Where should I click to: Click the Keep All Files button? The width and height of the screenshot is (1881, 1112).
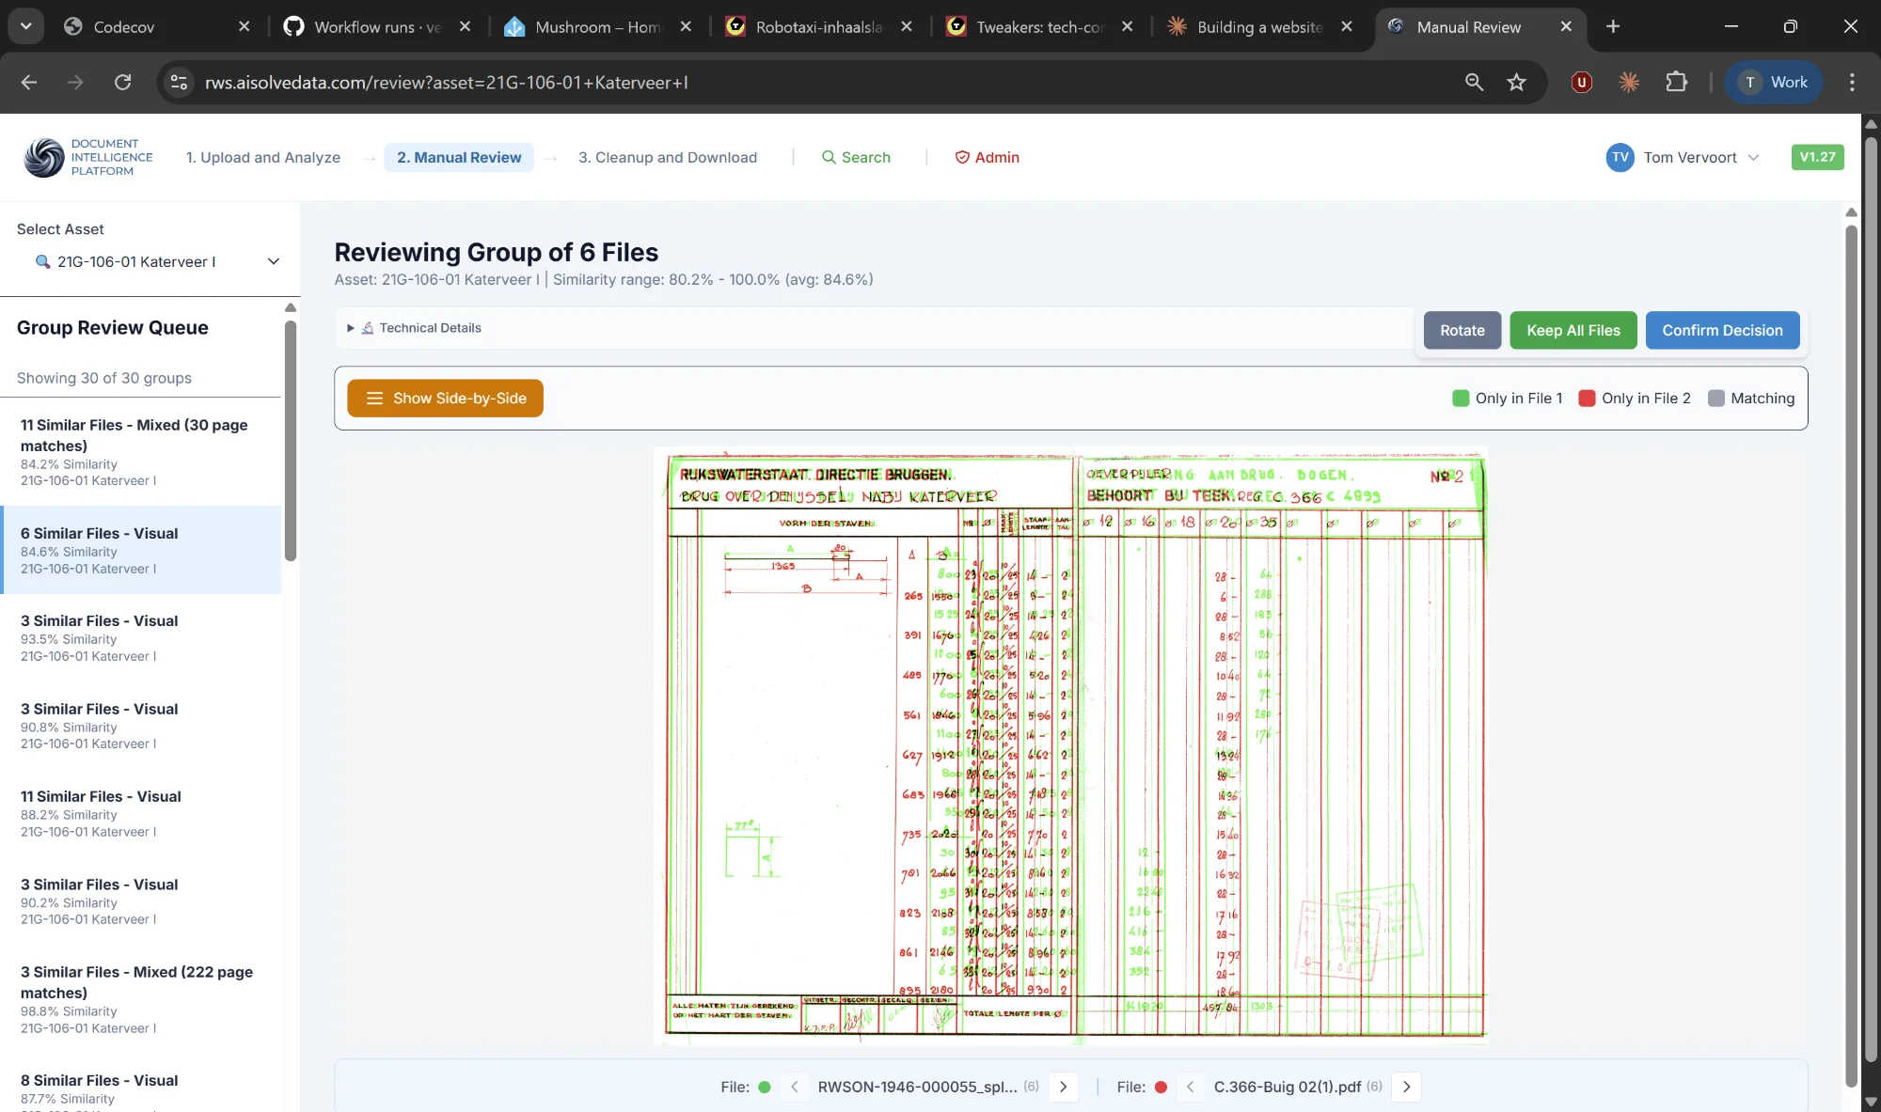1573,330
